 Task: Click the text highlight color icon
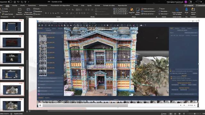click(67, 13)
